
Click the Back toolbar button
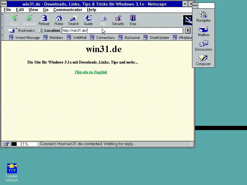tap(14, 20)
